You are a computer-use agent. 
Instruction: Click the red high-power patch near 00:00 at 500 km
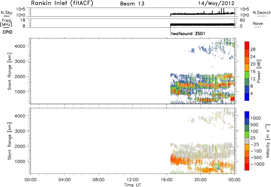(232, 99)
